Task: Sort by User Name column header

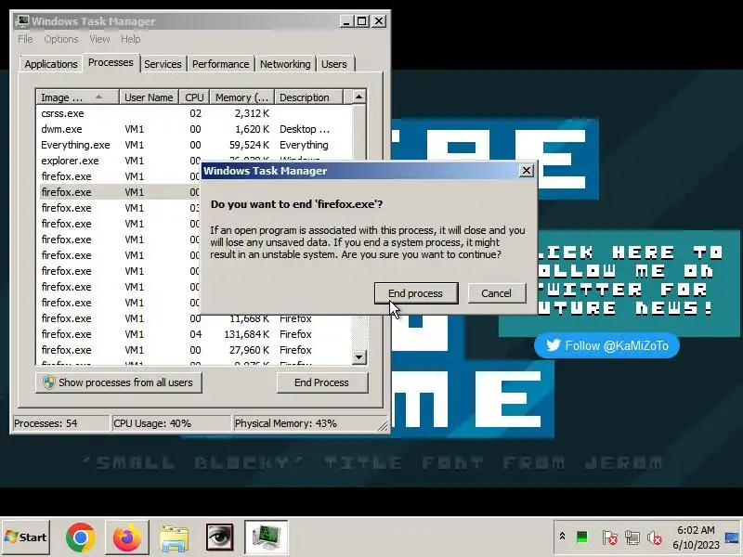Action: pos(149,97)
